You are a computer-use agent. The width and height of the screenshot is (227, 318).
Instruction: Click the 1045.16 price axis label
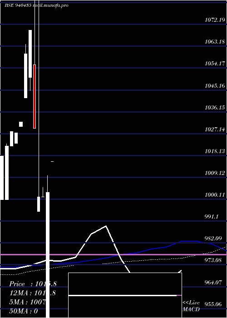click(215, 85)
